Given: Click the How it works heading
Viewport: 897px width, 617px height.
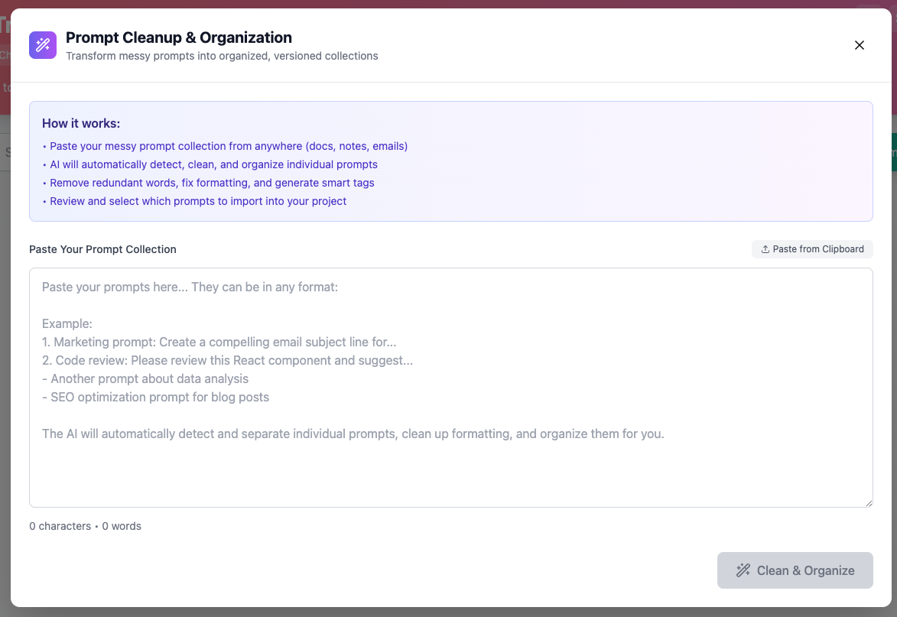Looking at the screenshot, I should click(x=81, y=123).
